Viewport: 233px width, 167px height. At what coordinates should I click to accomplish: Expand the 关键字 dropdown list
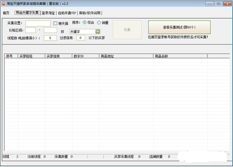[x=97, y=32]
